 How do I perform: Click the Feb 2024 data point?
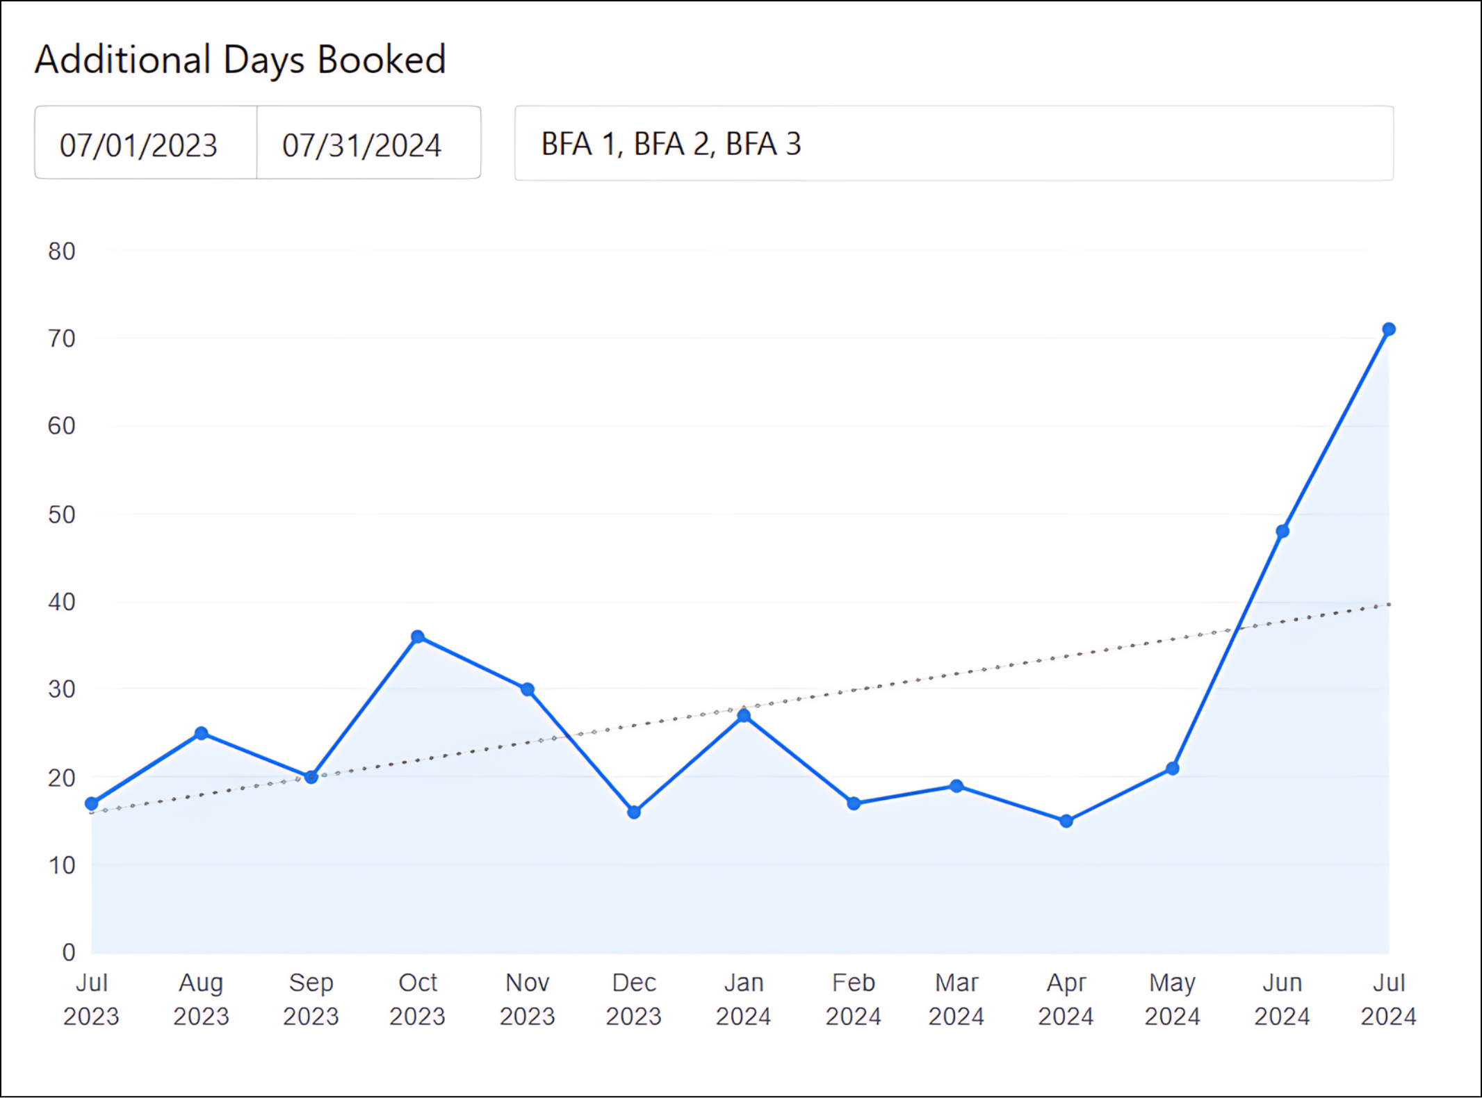(854, 803)
